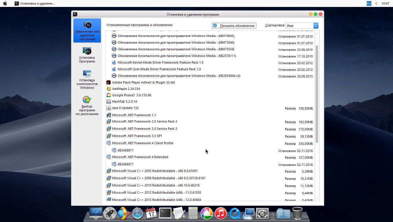
Task: Open 'Установка программ' in the sidebar
Action: pyautogui.click(x=87, y=55)
